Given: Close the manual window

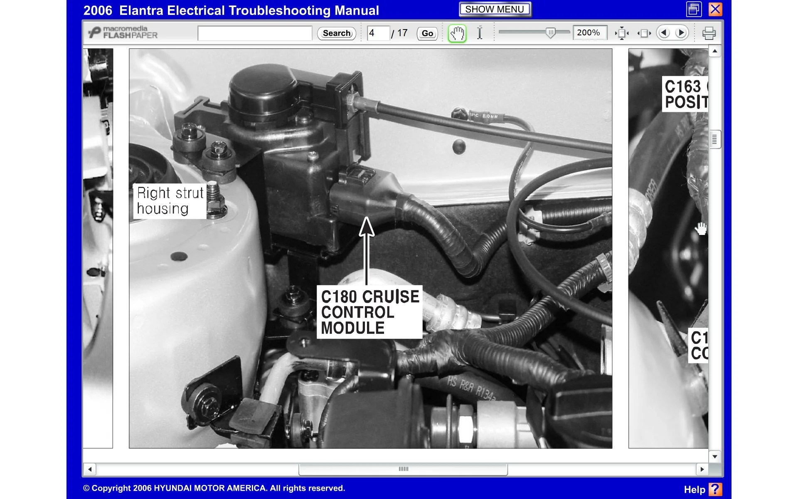Looking at the screenshot, I should tap(715, 9).
